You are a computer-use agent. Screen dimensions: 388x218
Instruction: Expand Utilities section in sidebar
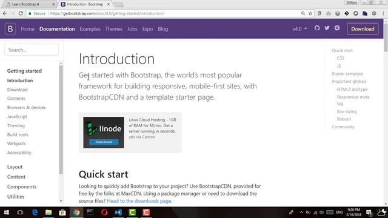point(16,196)
